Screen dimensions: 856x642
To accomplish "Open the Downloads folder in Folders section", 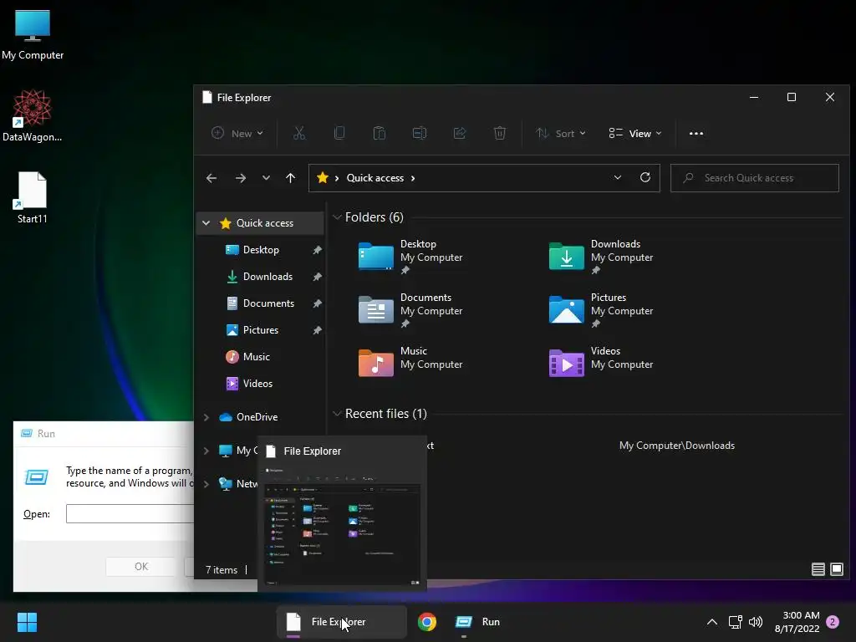I will [601, 256].
